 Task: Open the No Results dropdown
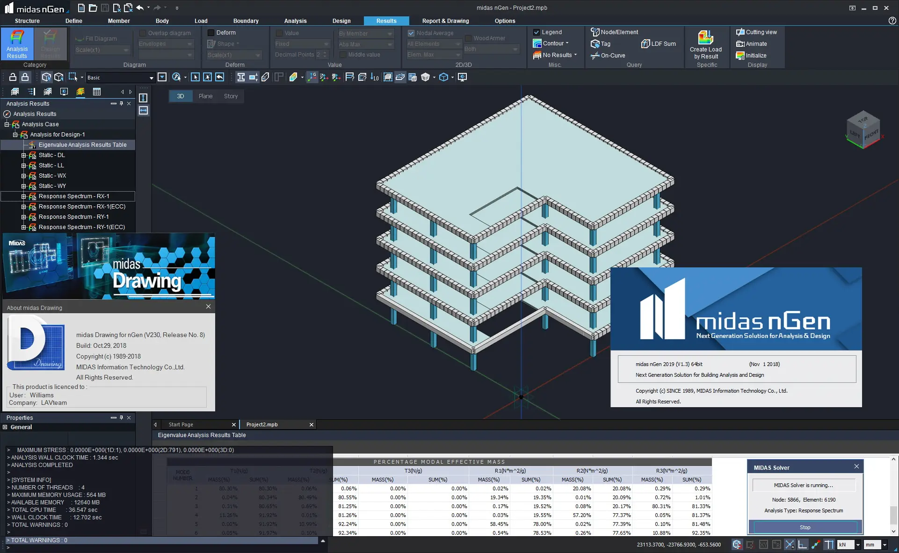[555, 55]
